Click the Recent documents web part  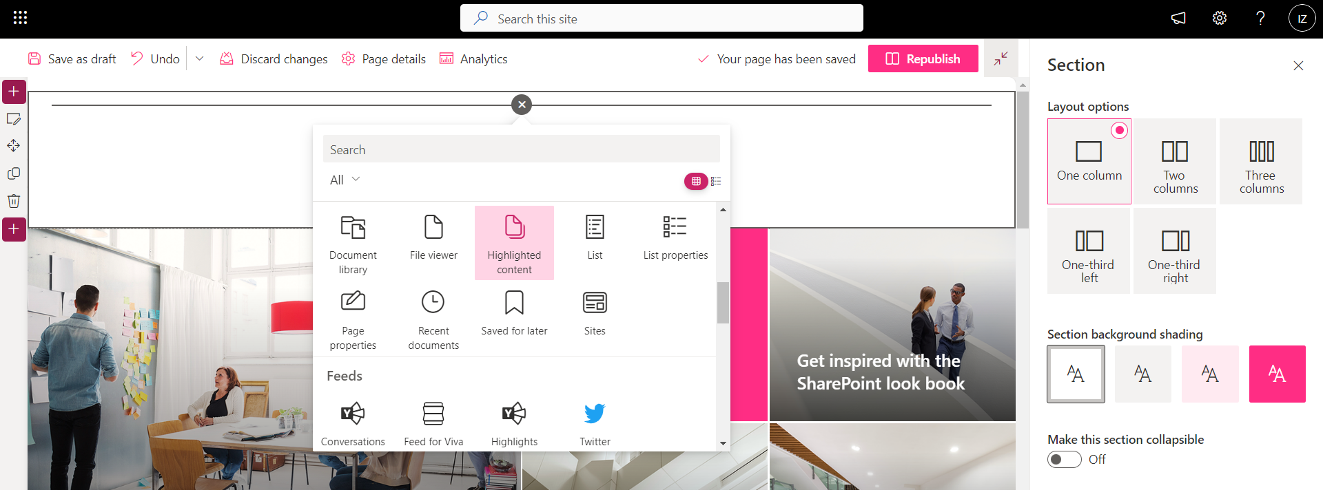point(433,319)
